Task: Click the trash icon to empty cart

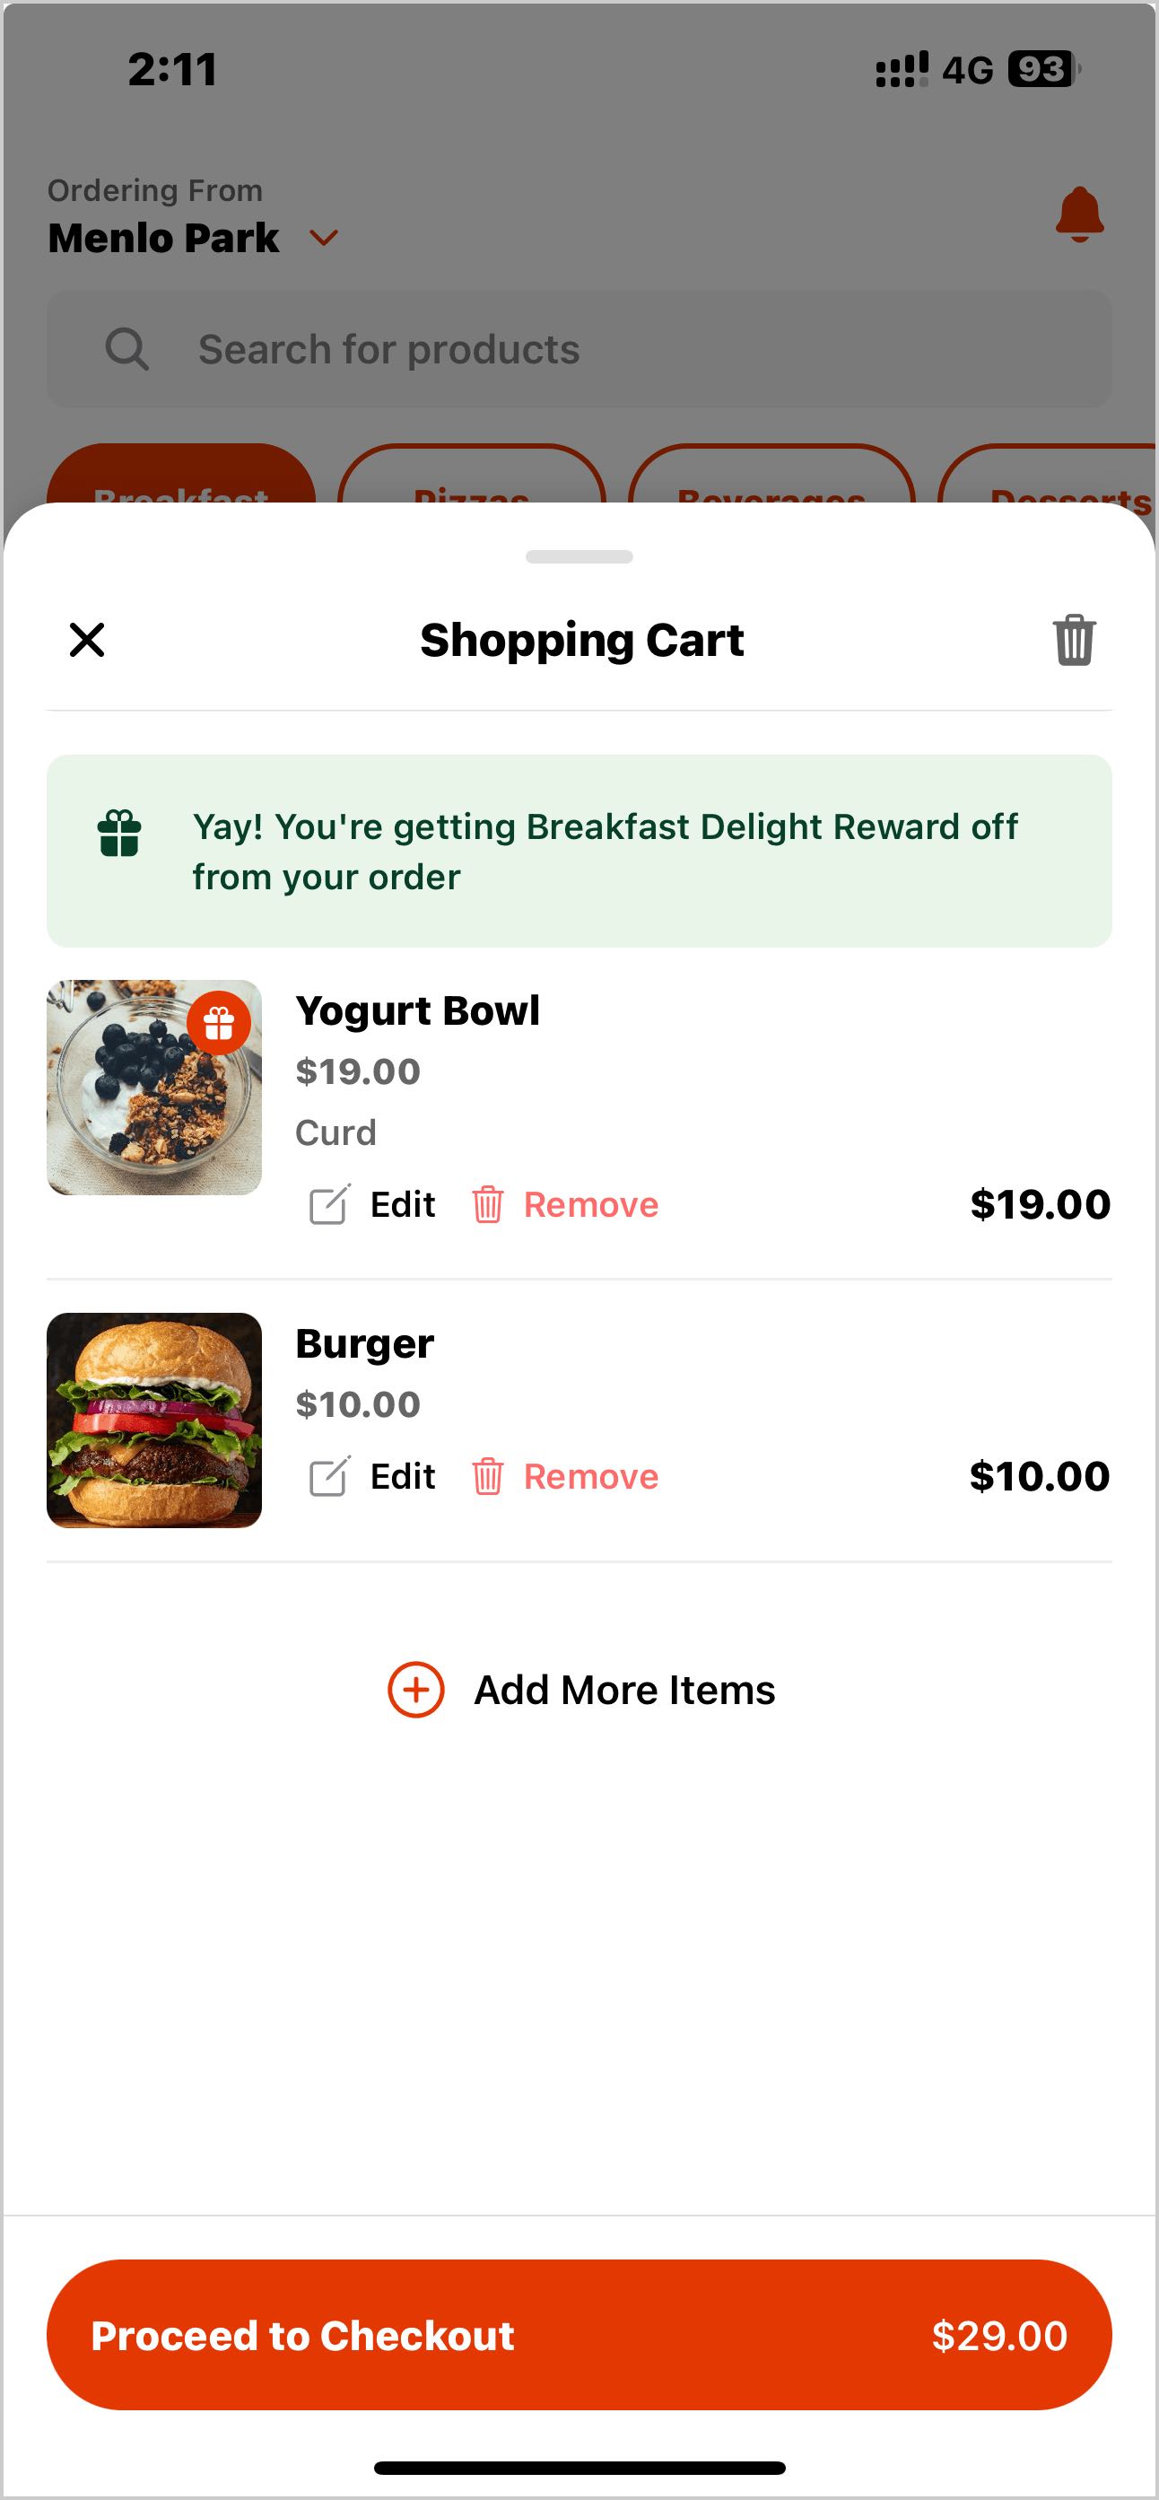Action: pyautogui.click(x=1074, y=641)
